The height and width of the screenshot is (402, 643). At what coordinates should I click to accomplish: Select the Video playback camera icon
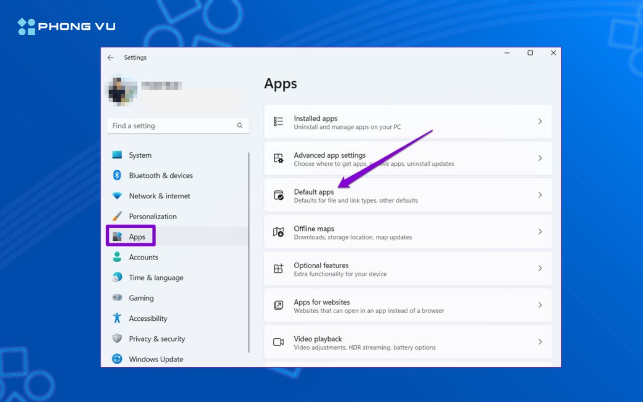pos(278,342)
